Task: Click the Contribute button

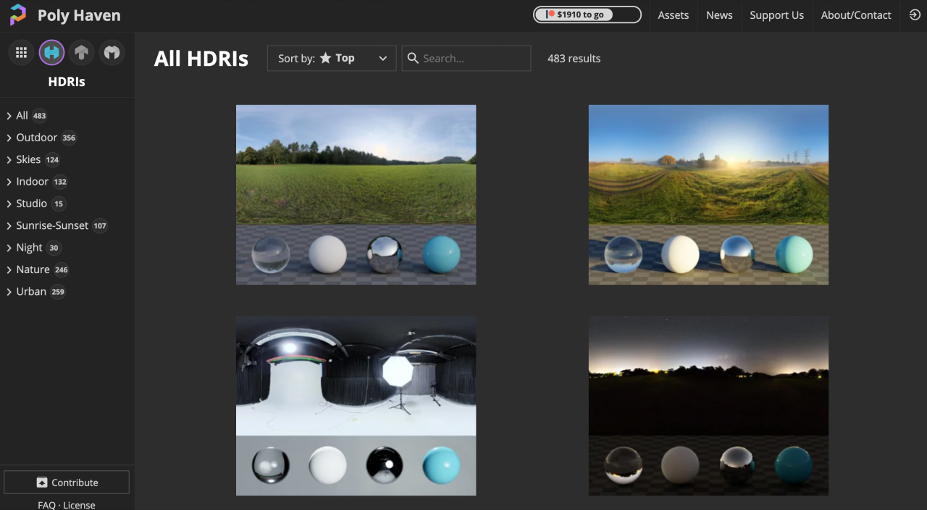Action: click(x=67, y=482)
